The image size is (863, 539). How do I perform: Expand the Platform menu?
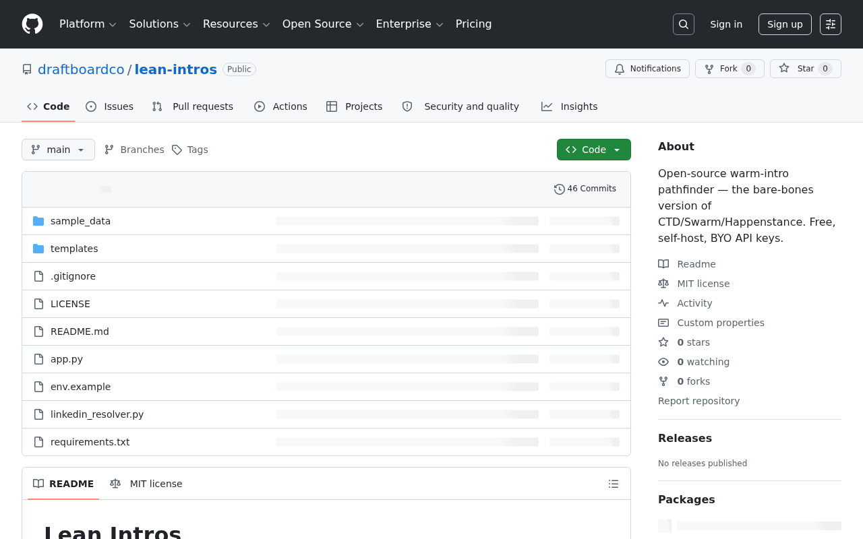(x=88, y=24)
